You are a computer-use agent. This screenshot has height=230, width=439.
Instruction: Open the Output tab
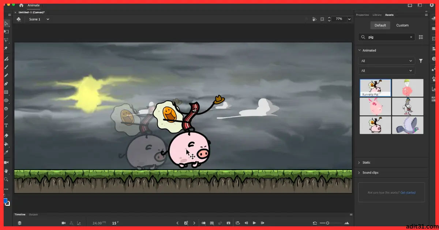33,215
